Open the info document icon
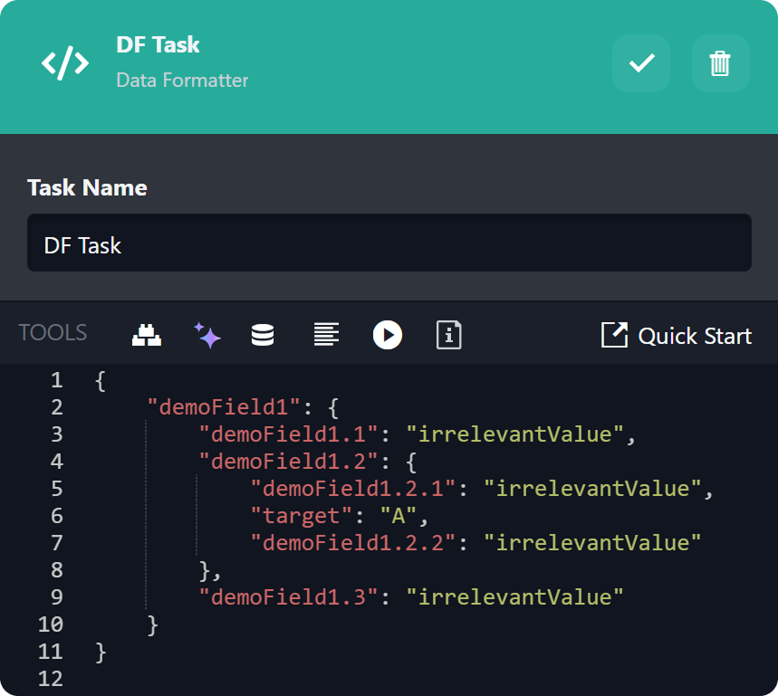Screen dimensions: 778x696 click(x=448, y=335)
